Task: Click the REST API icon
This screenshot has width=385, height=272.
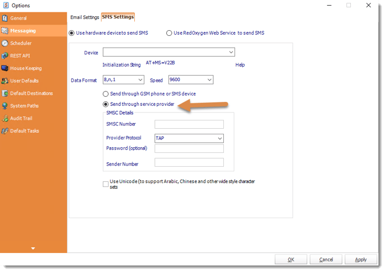Action: coord(4,56)
